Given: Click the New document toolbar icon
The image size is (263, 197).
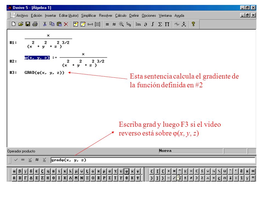Looking at the screenshot, I should pyautogui.click(x=13, y=24).
